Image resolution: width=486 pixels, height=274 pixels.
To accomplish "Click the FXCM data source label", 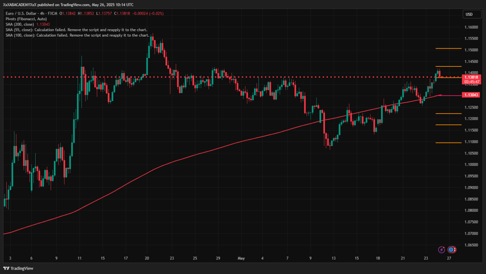I will click(x=52, y=13).
